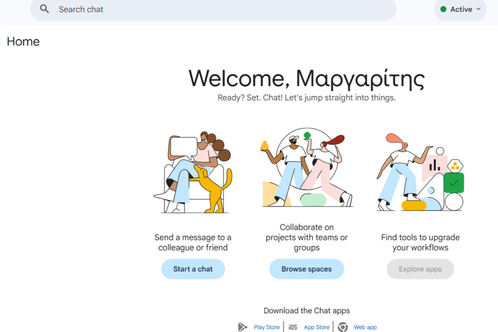The height and width of the screenshot is (332, 498).
Task: Select the Home menu item
Action: [x=23, y=41]
